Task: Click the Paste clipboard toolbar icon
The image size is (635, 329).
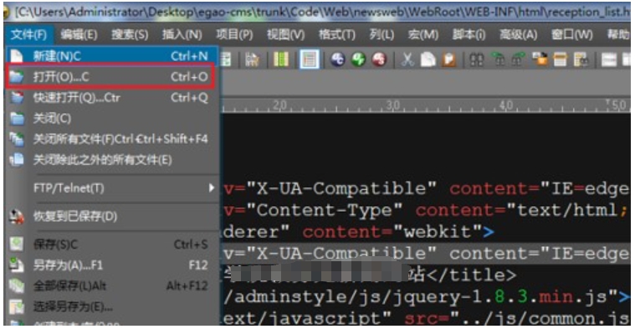Action: (448, 60)
